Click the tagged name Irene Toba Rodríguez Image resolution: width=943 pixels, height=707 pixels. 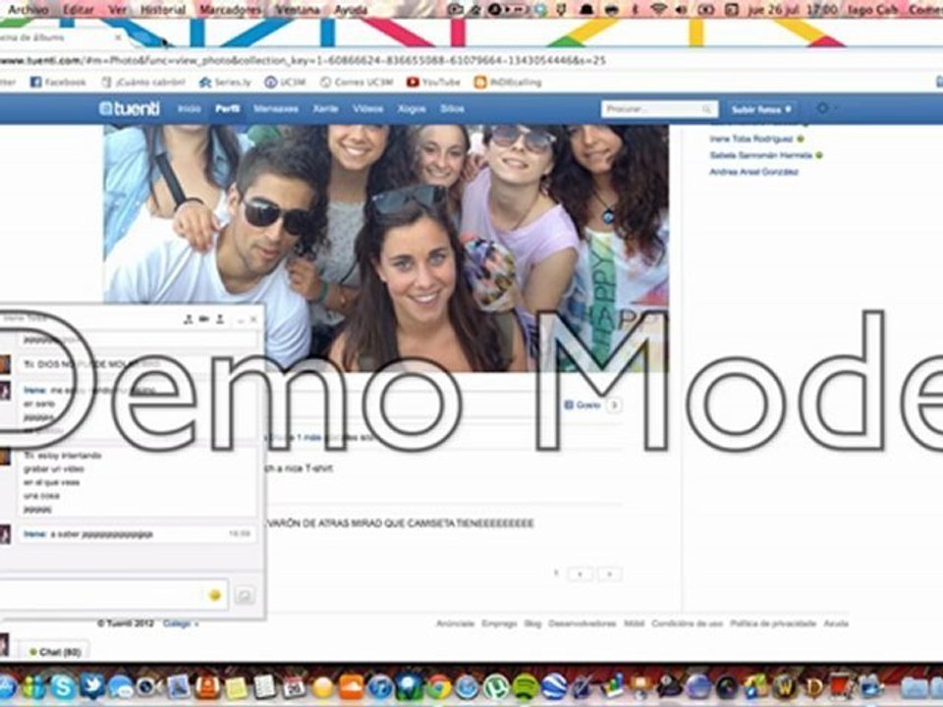tap(751, 138)
